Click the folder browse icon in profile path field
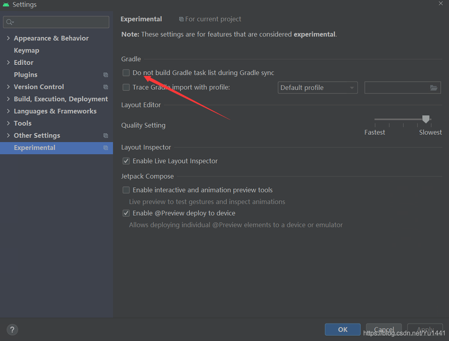Screen dimensions: 449x341 [x=433, y=88]
